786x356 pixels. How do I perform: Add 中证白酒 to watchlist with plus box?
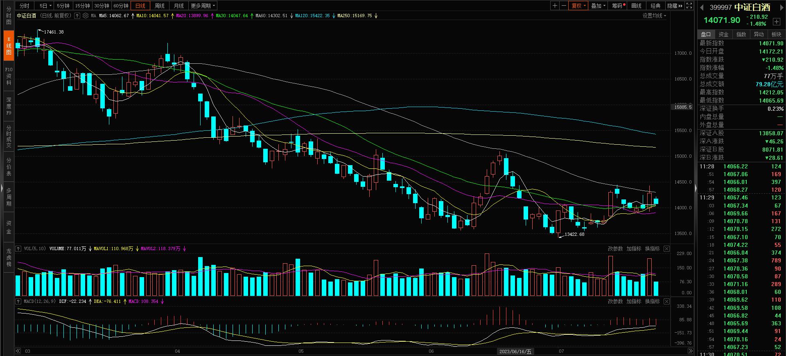point(776,21)
